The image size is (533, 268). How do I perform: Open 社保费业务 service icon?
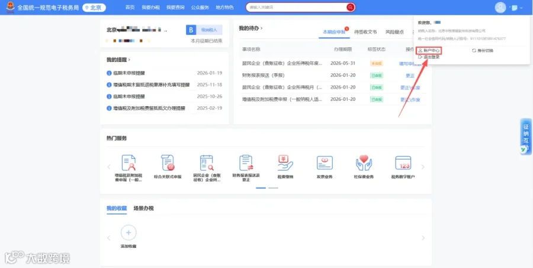[x=364, y=163]
